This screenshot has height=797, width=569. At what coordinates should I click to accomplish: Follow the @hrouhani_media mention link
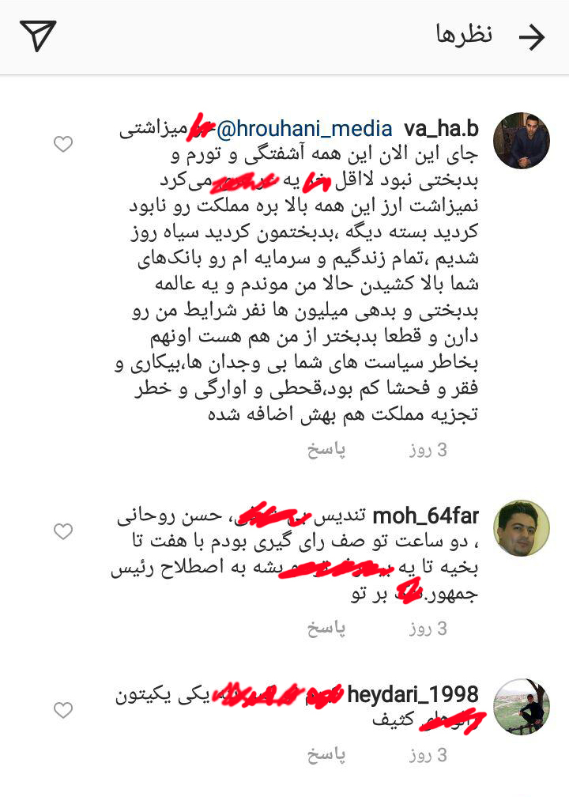[305, 129]
